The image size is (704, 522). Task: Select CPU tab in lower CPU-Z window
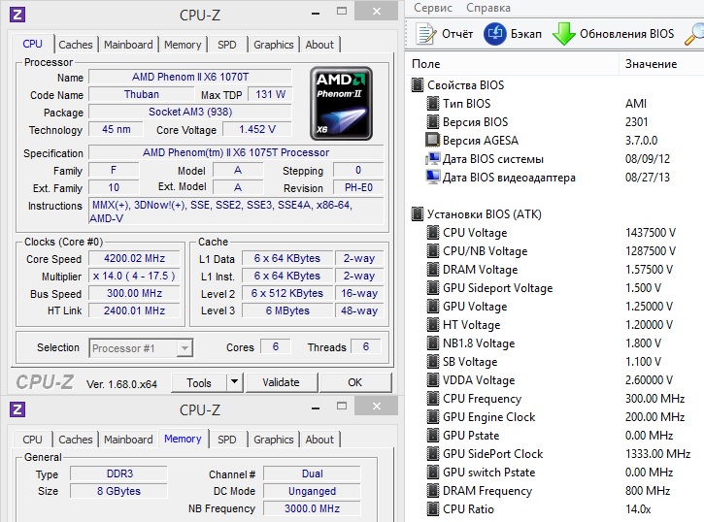point(32,440)
